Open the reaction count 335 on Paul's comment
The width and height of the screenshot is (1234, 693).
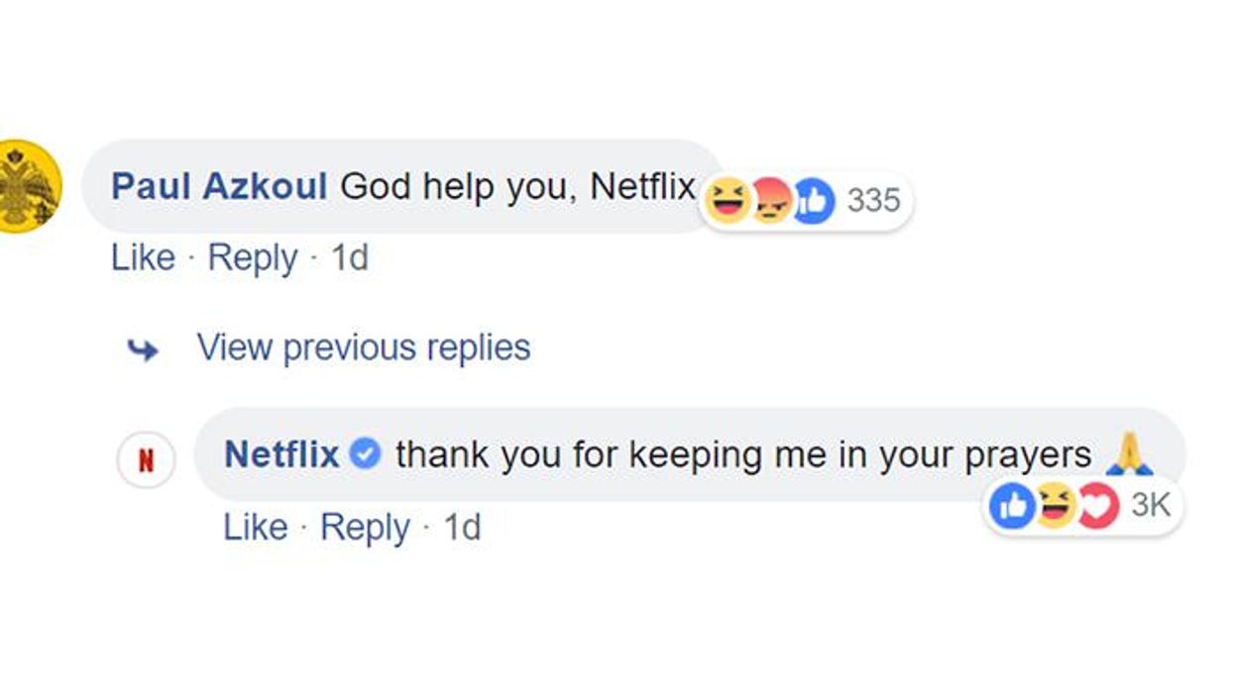click(x=872, y=200)
